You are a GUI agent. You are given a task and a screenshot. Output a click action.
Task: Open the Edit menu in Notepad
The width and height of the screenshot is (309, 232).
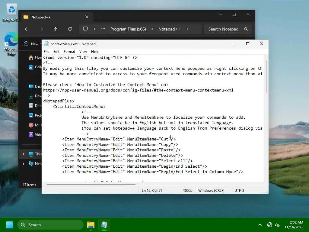click(x=56, y=52)
